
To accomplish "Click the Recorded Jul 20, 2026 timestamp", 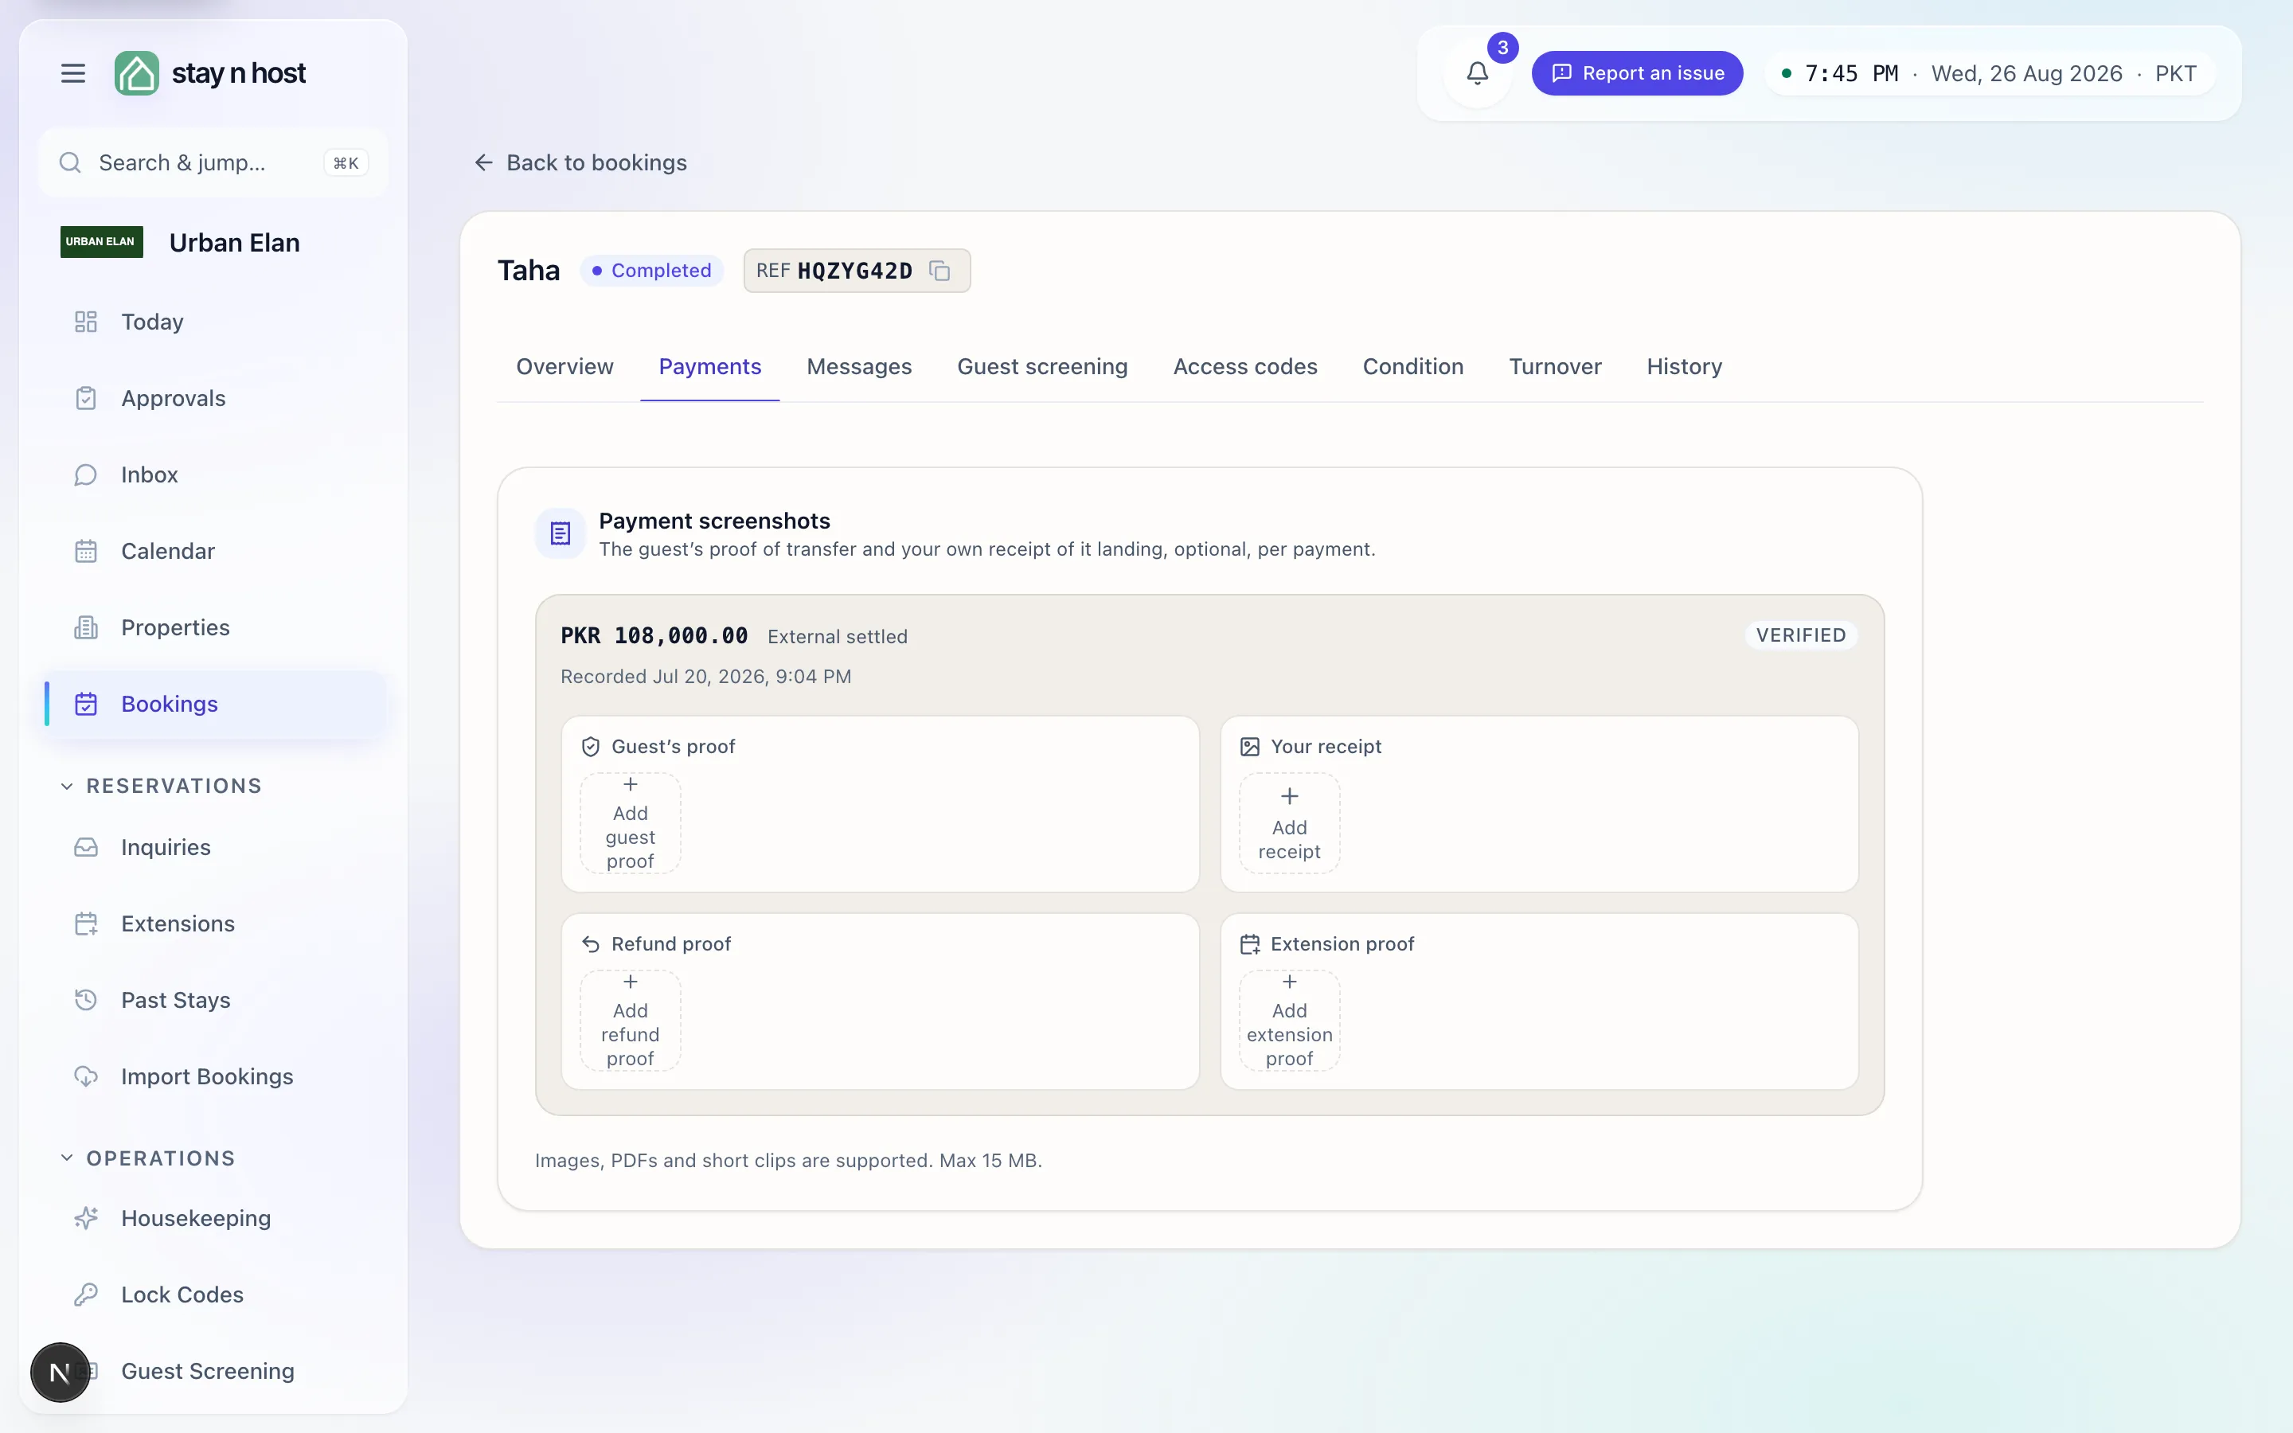I will (x=706, y=677).
